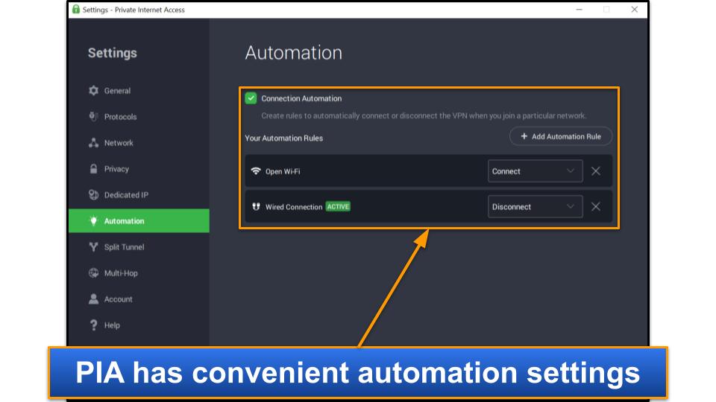Click the Add Automation Rule button

[561, 136]
